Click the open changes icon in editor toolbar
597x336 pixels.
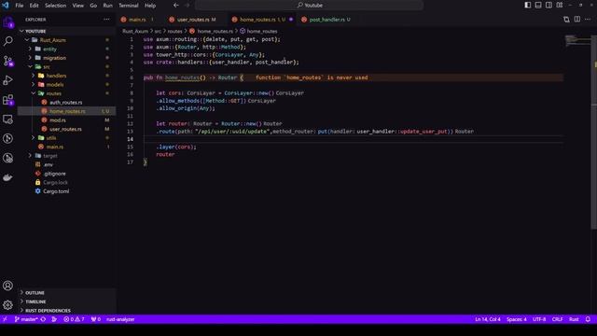[x=566, y=20]
